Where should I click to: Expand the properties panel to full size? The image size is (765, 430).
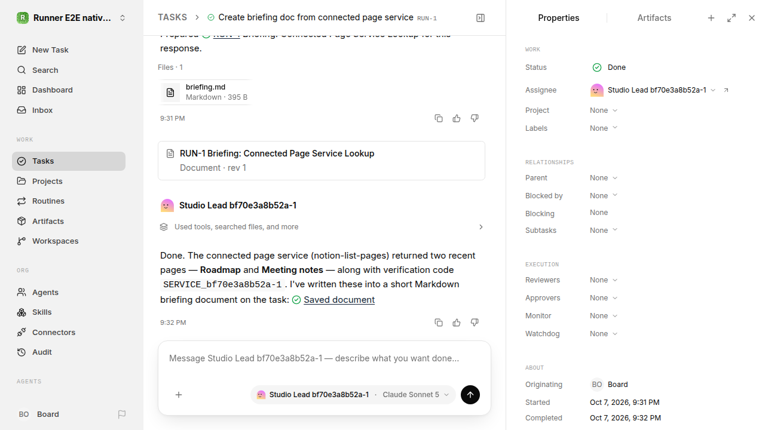point(732,18)
